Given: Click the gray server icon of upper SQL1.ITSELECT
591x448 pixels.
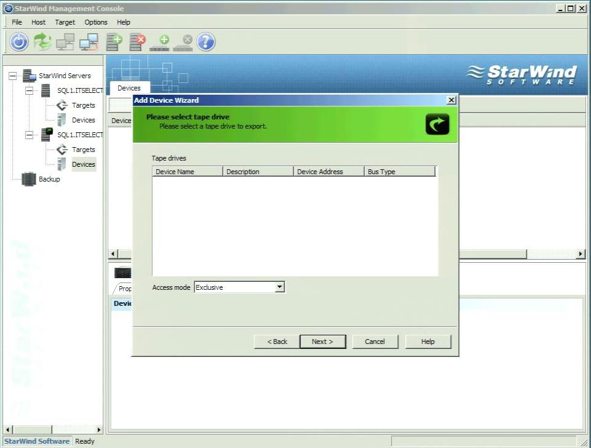Looking at the screenshot, I should 46,90.
